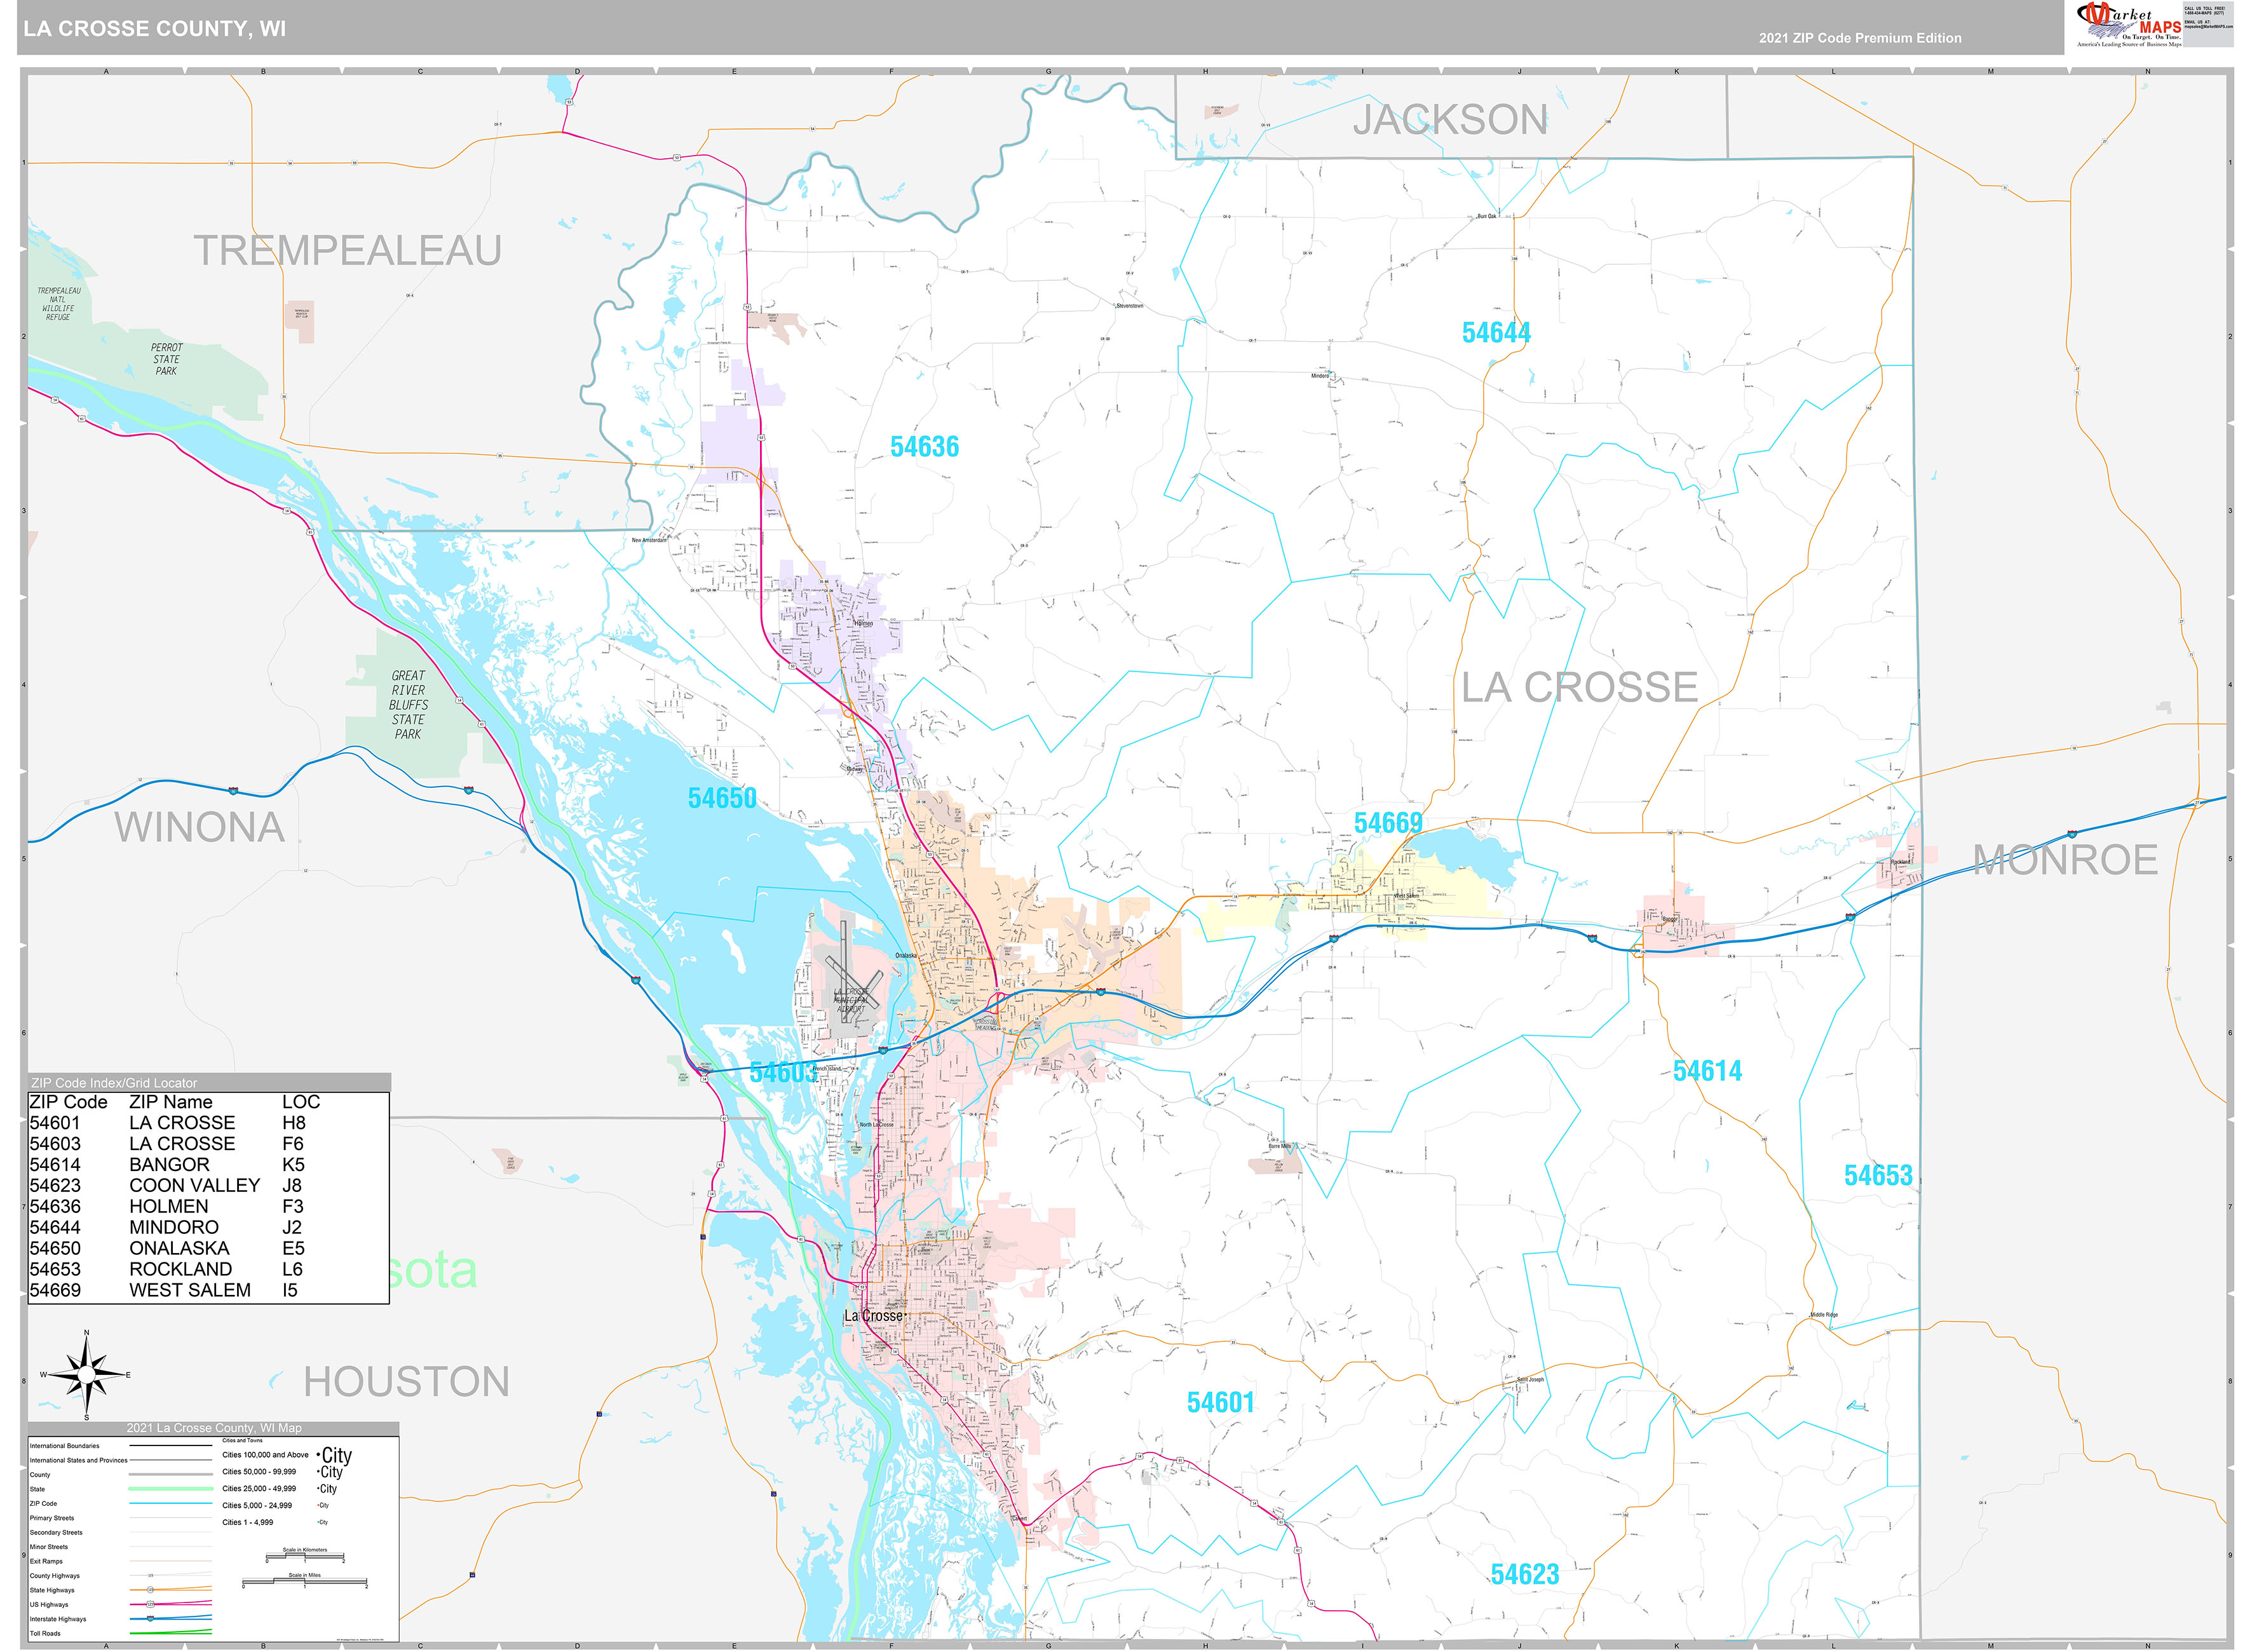The image size is (2245, 1652).
Task: Select ONALASKA in the ZIP index table
Action: [x=179, y=1249]
